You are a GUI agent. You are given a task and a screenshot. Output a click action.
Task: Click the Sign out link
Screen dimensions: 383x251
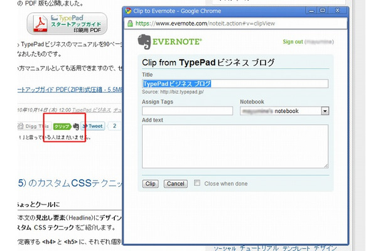pyautogui.click(x=293, y=42)
